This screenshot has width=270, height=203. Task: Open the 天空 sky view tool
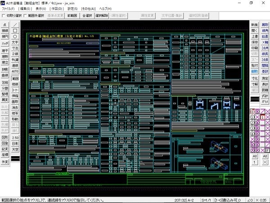coord(15,149)
